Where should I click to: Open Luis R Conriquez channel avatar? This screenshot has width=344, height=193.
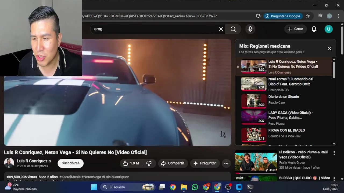pyautogui.click(x=9, y=163)
